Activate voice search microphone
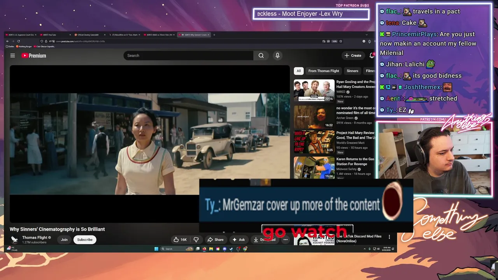 point(277,56)
